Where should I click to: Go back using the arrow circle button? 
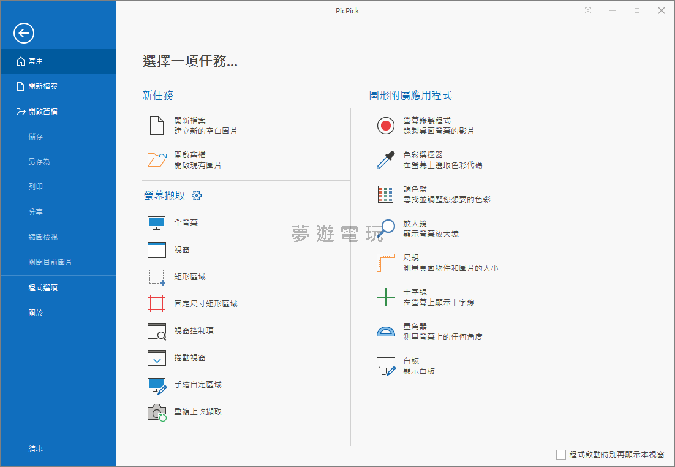pyautogui.click(x=24, y=34)
